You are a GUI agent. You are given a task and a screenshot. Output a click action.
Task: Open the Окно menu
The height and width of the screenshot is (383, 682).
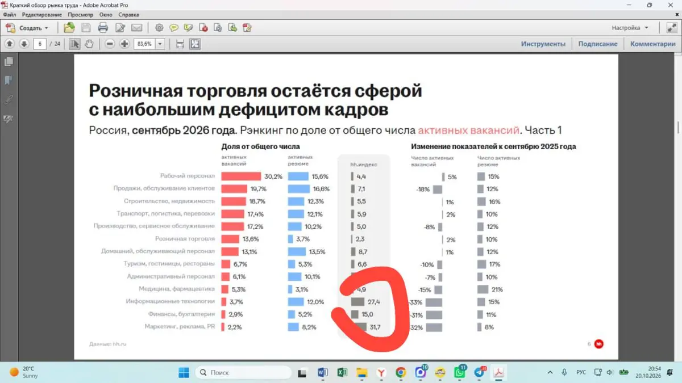pos(106,14)
